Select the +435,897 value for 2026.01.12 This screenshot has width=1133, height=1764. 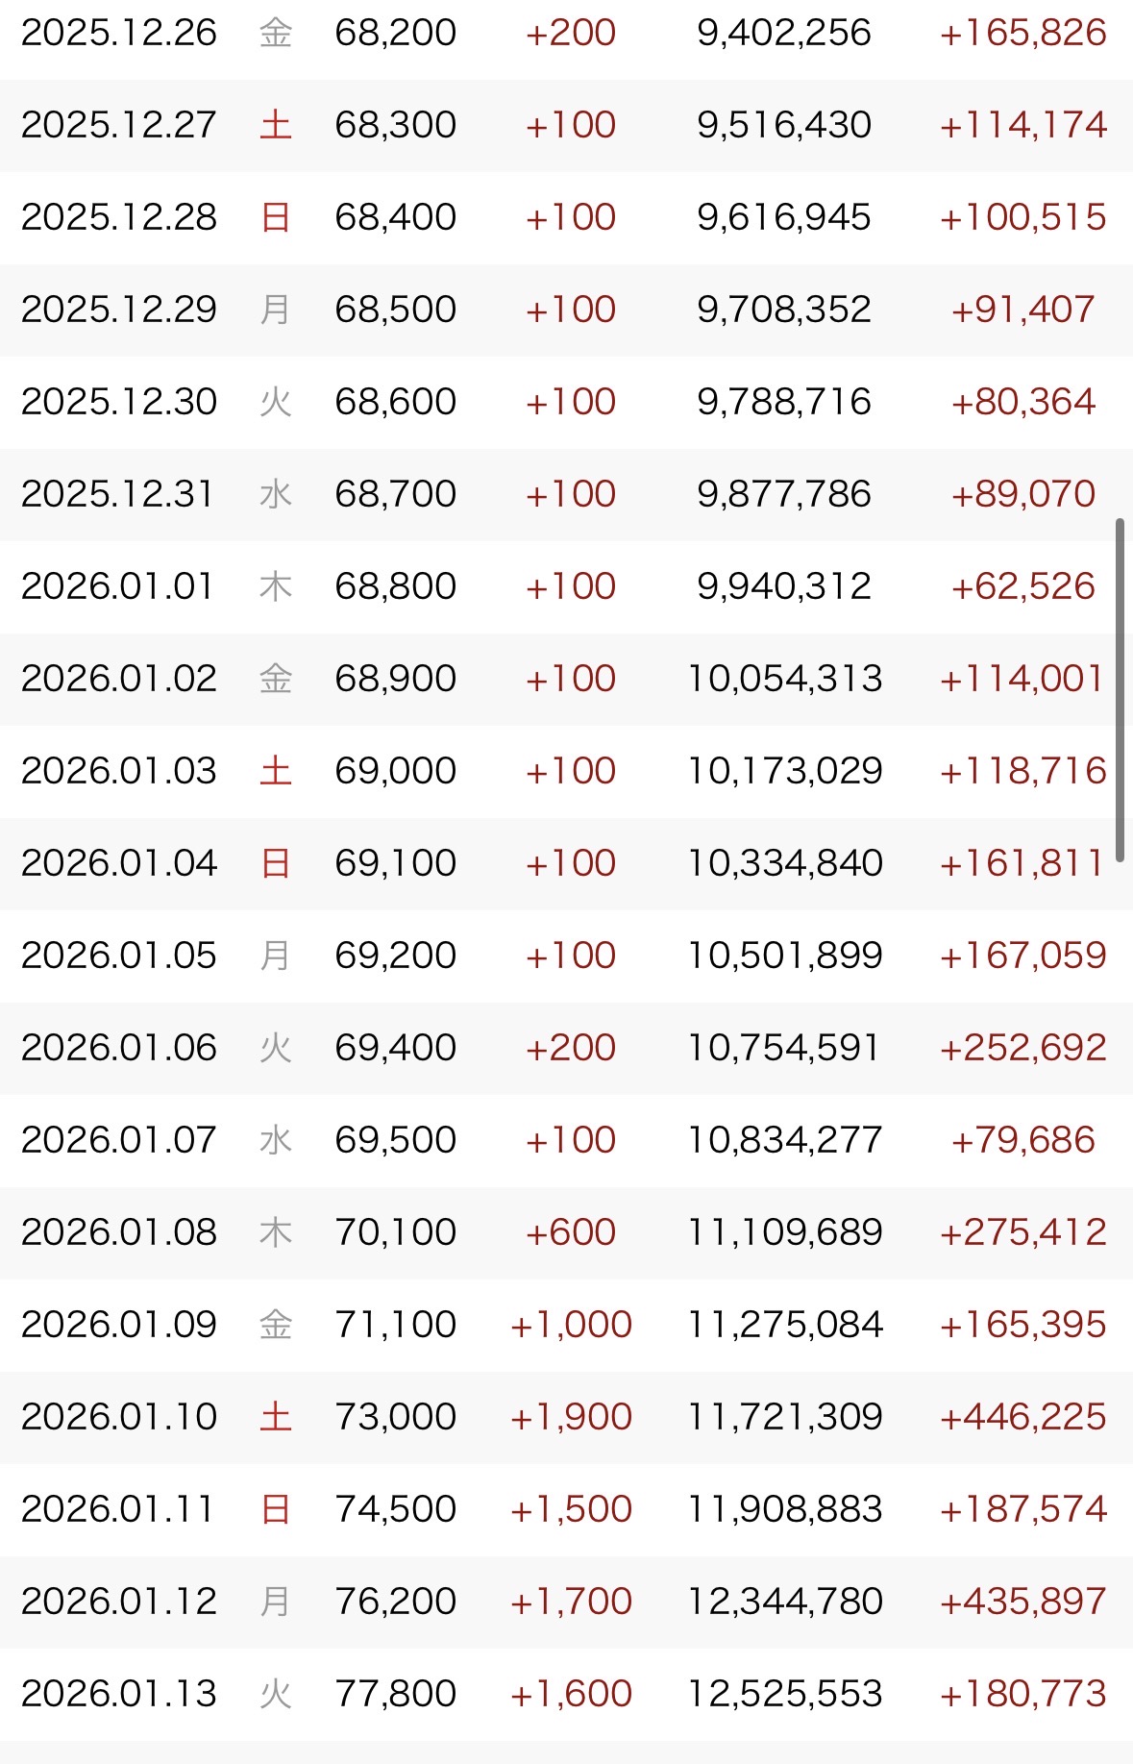[x=1022, y=1602]
